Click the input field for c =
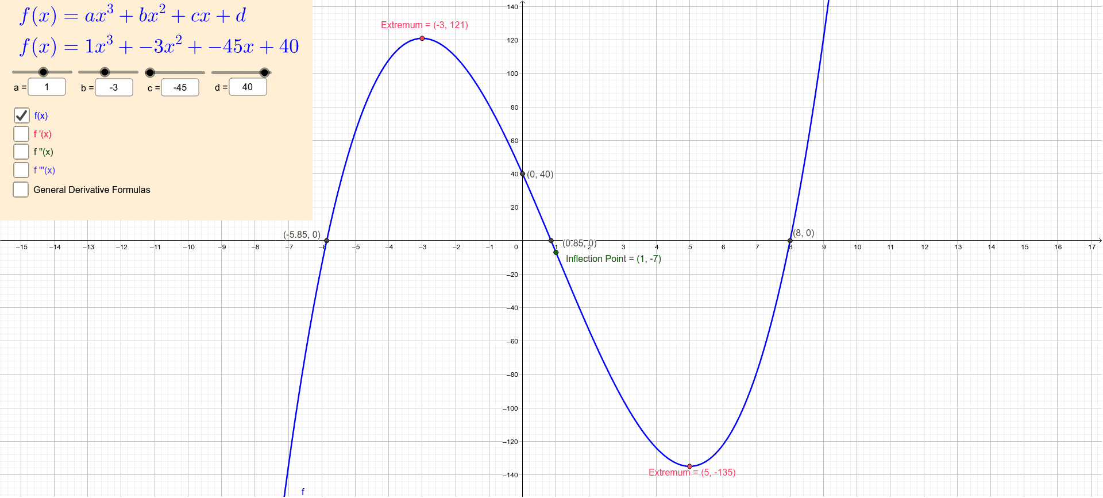This screenshot has height=498, width=1103. click(180, 87)
